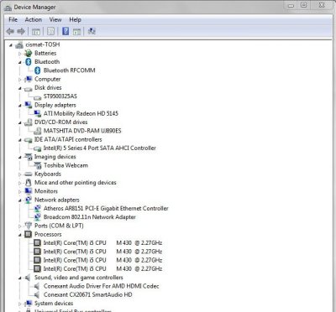Open the View menu
The height and width of the screenshot is (312, 336).
(x=55, y=19)
